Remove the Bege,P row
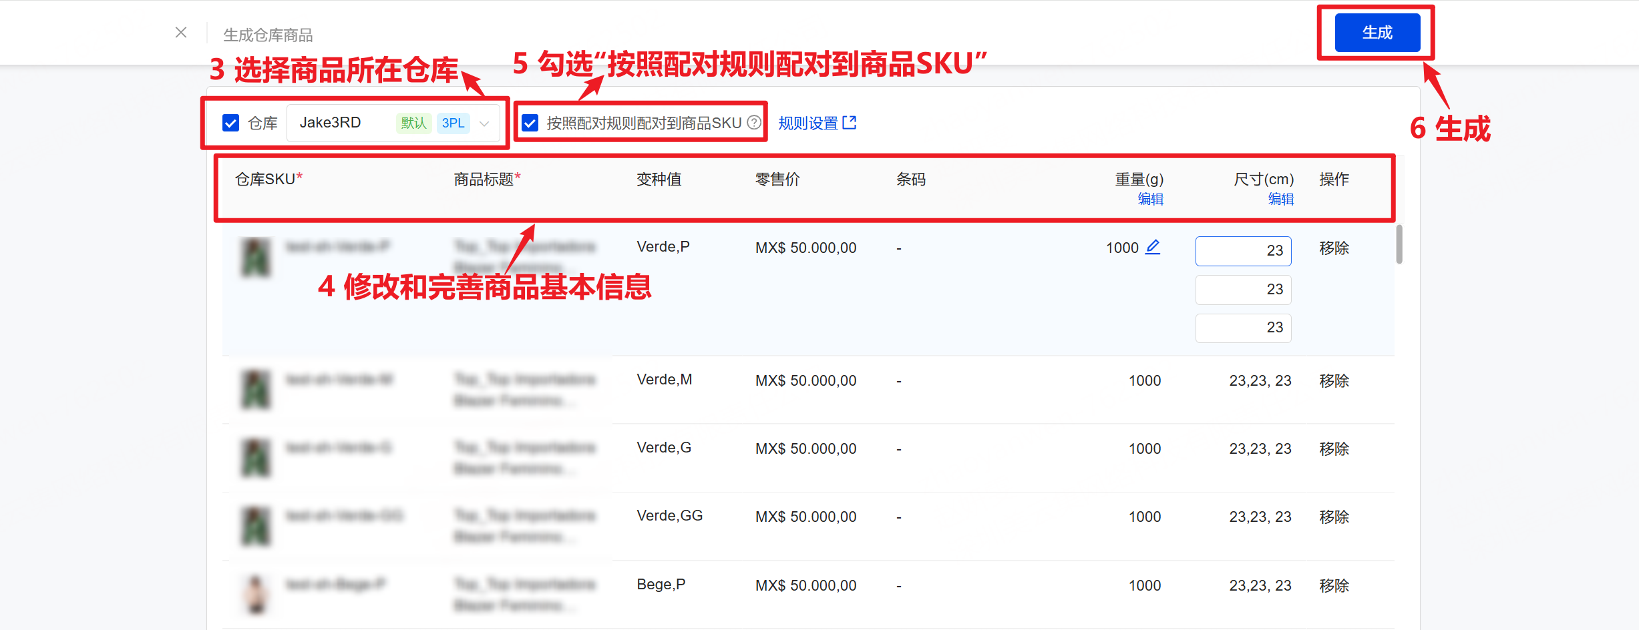Image resolution: width=1639 pixels, height=630 pixels. pos(1334,586)
